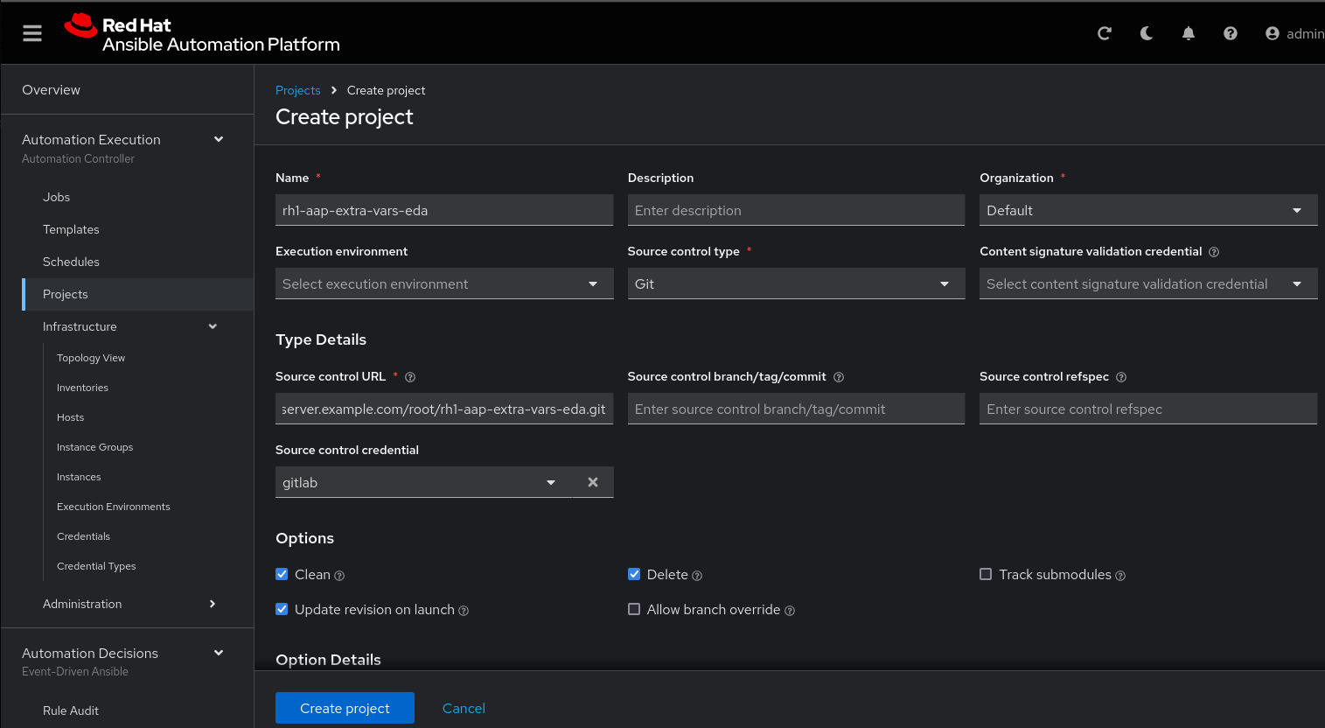Show help for Allow branch override
Image resolution: width=1325 pixels, height=728 pixels.
coord(790,611)
